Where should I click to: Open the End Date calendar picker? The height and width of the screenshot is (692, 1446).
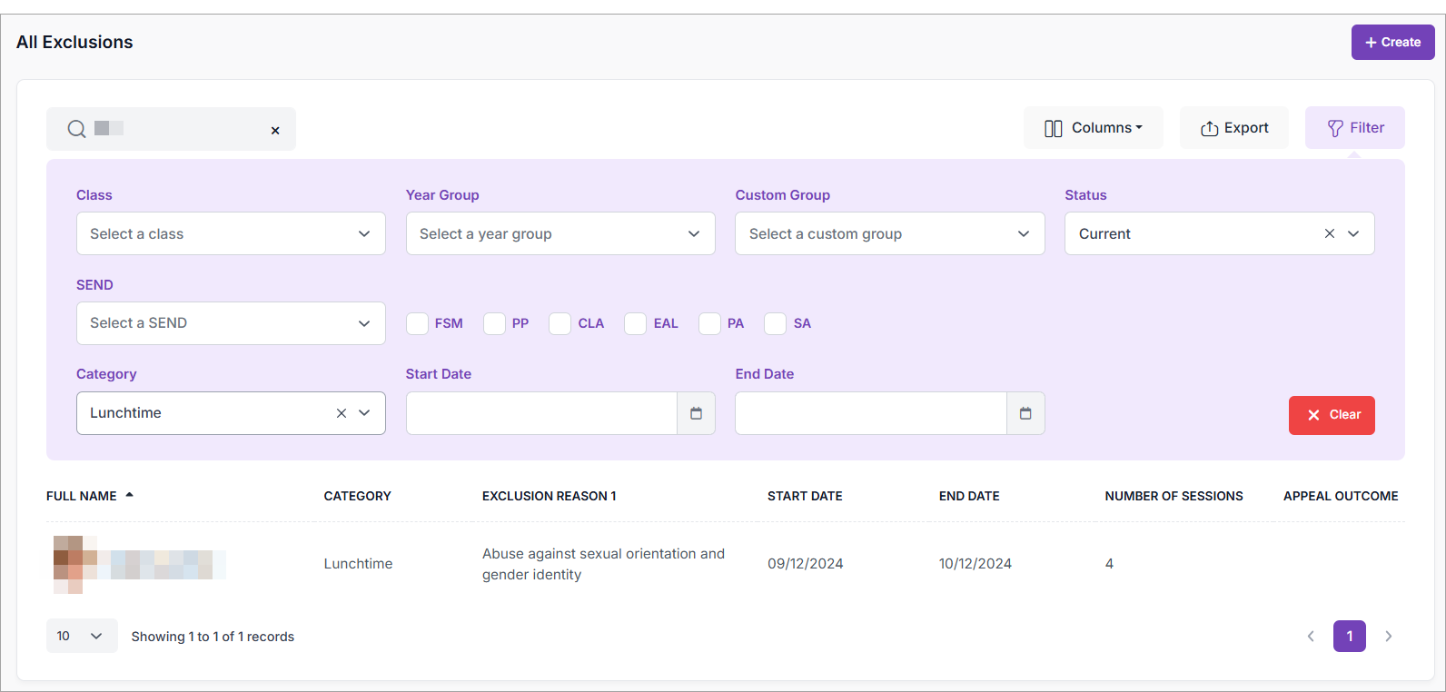1025,413
